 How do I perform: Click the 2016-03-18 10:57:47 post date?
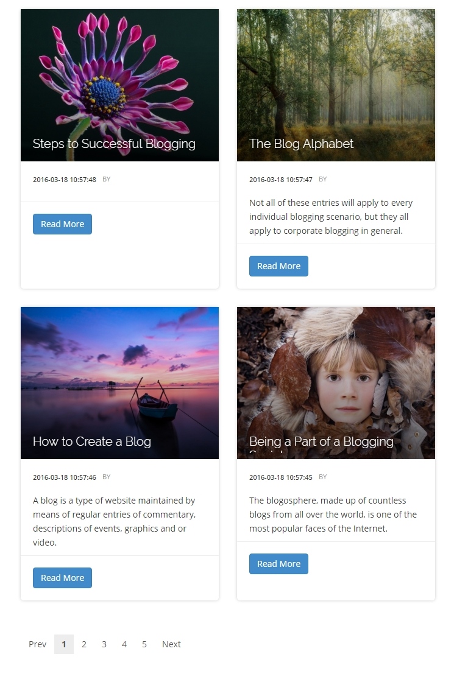[x=281, y=180]
